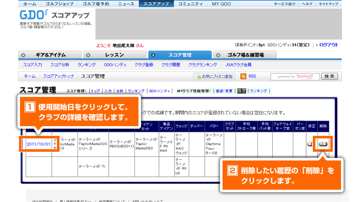Open the ニュース top navigation tab
The height and width of the screenshot is (202, 360).
[126, 4]
